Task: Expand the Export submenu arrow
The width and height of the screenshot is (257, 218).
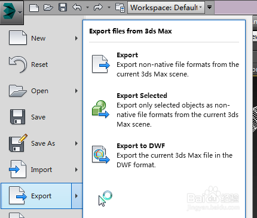Action: point(77,196)
